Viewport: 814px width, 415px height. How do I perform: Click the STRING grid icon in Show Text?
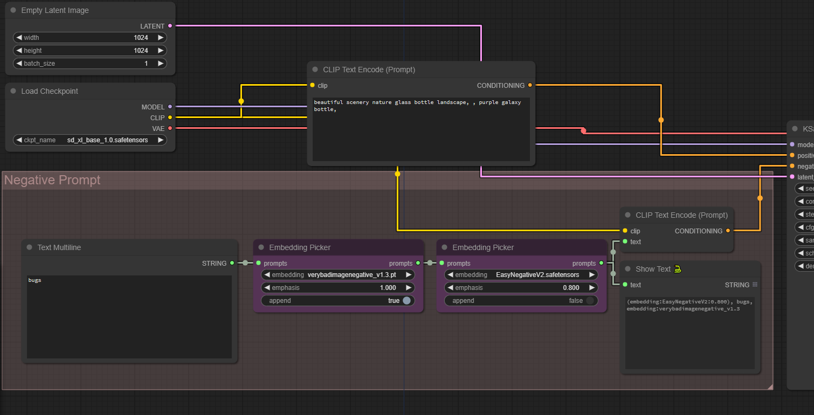755,285
